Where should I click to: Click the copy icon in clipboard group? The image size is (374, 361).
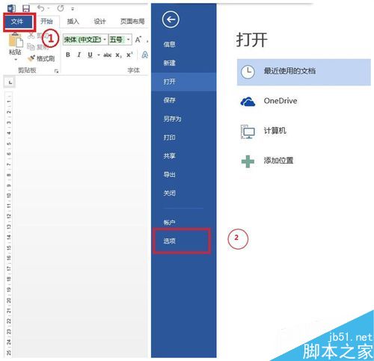31,46
